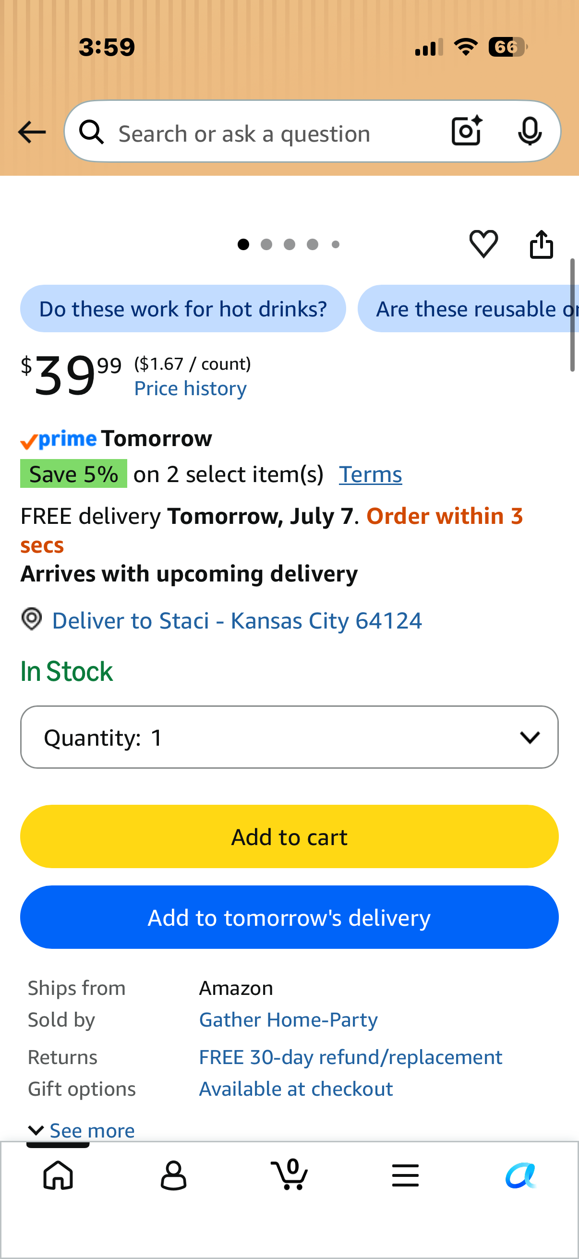This screenshot has height=1259, width=579.
Task: Tap the share icon
Action: pos(542,244)
